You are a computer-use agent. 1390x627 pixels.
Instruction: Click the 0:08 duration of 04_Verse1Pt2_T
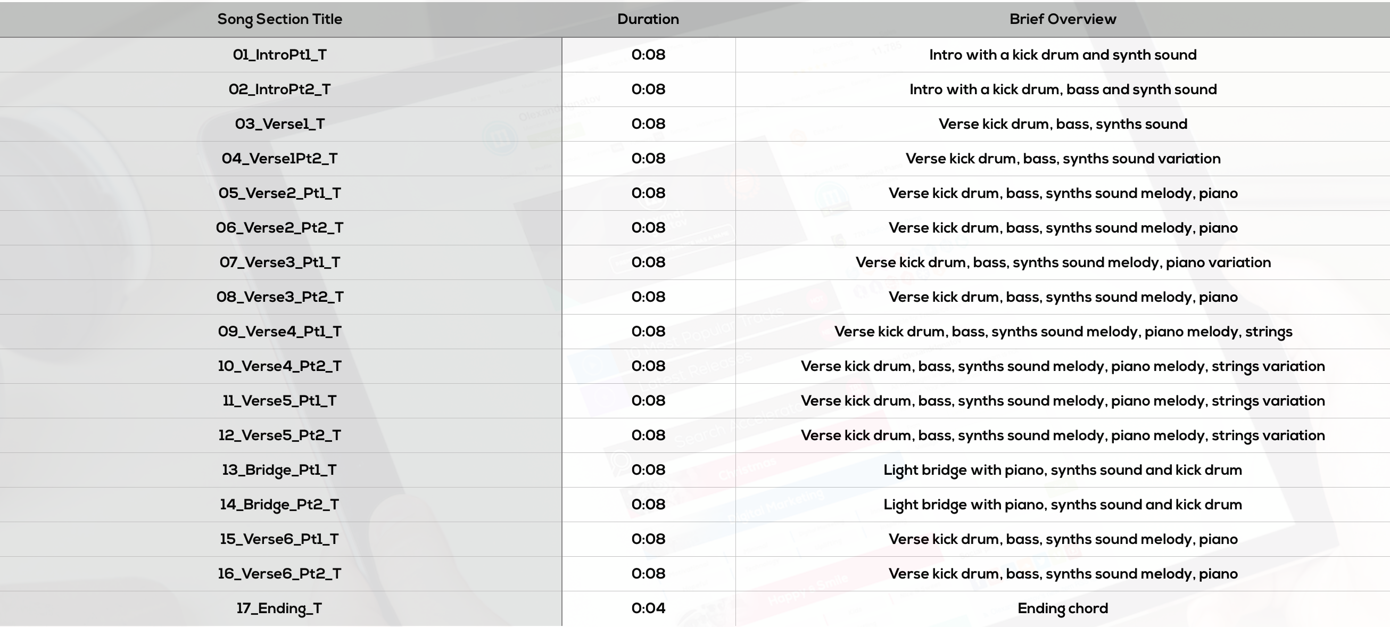[648, 158]
